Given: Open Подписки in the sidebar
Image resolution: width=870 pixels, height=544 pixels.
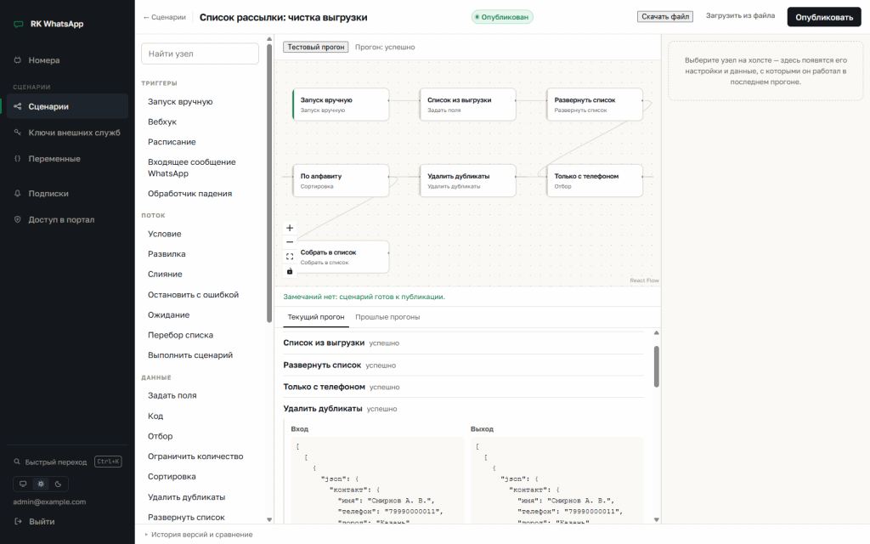Looking at the screenshot, I should [67, 193].
